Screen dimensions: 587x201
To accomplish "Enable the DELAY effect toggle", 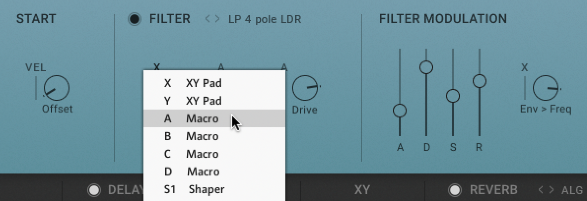I will pyautogui.click(x=94, y=190).
